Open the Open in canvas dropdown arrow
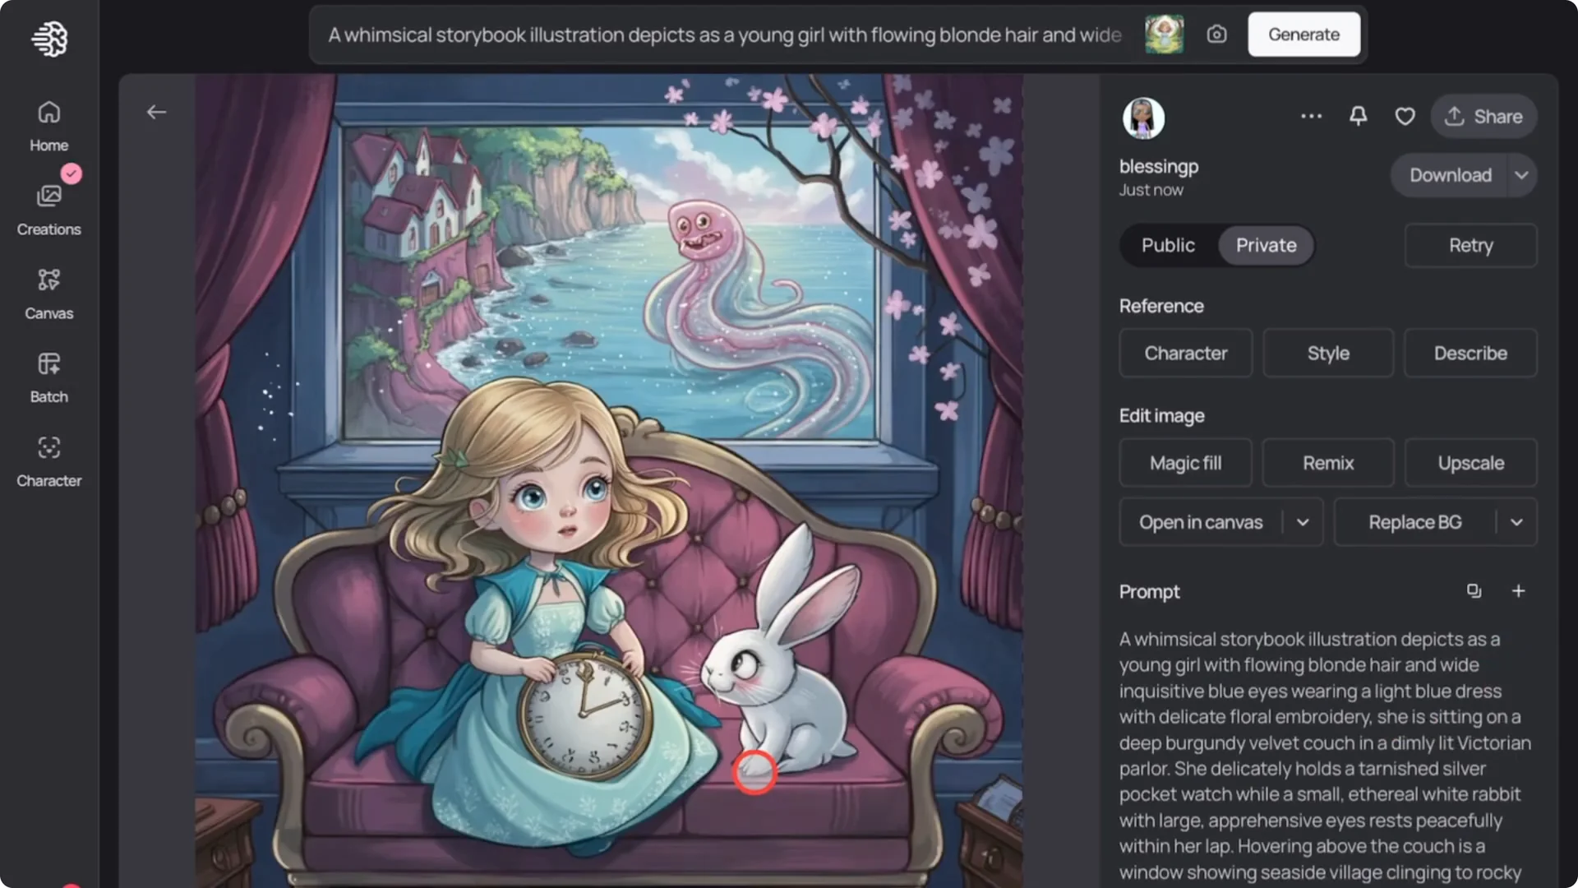1578x888 pixels. point(1302,521)
